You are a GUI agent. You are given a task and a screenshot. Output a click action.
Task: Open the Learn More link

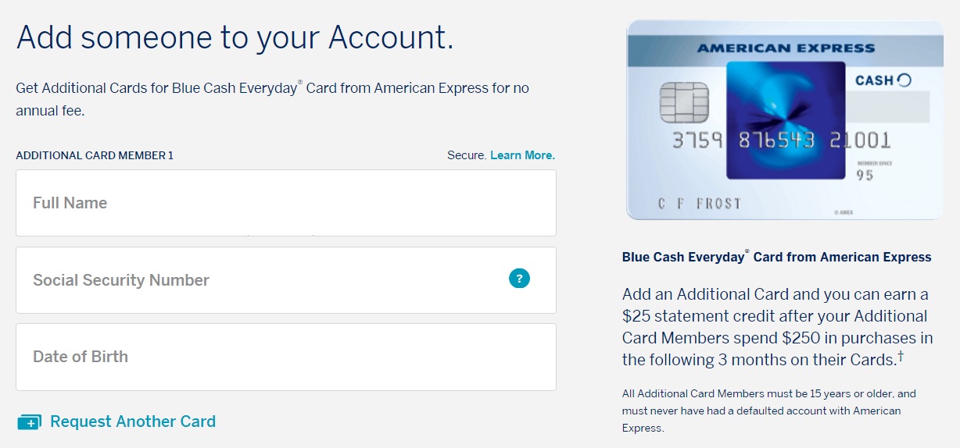pyautogui.click(x=522, y=155)
